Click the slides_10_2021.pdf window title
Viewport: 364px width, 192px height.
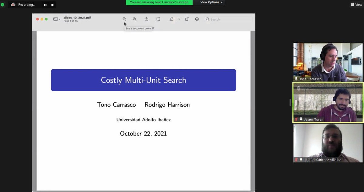point(77,18)
